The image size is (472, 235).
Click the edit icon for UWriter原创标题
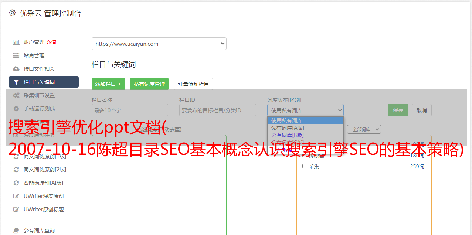coord(16,210)
